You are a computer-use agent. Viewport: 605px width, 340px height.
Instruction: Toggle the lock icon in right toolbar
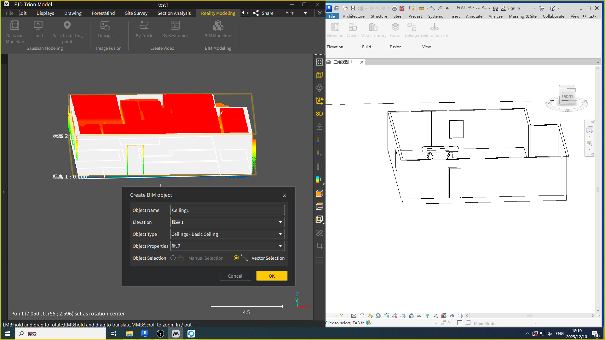319,127
